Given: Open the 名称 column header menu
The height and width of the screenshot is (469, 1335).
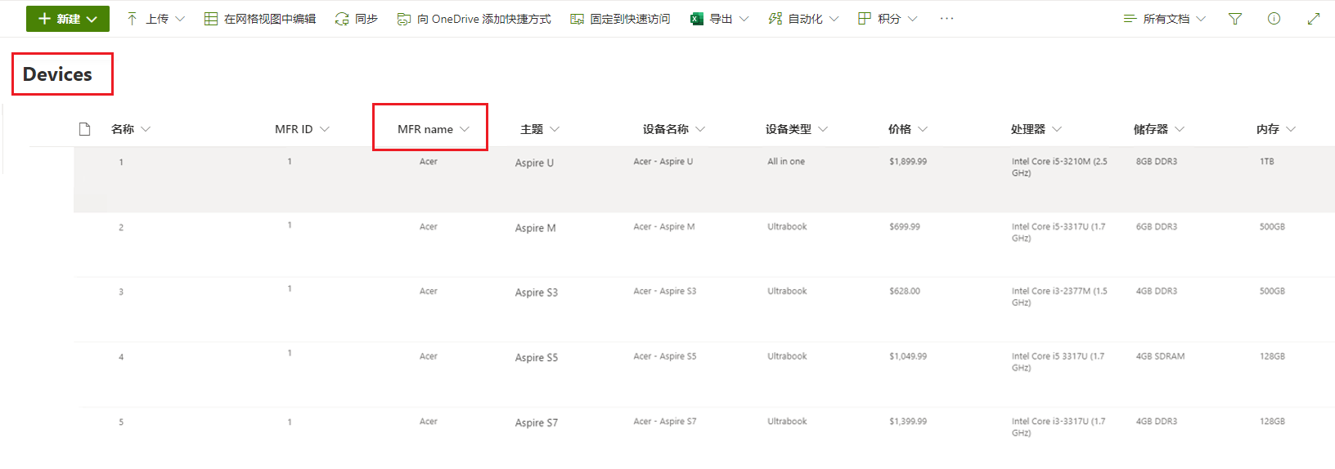Looking at the screenshot, I should (x=131, y=129).
